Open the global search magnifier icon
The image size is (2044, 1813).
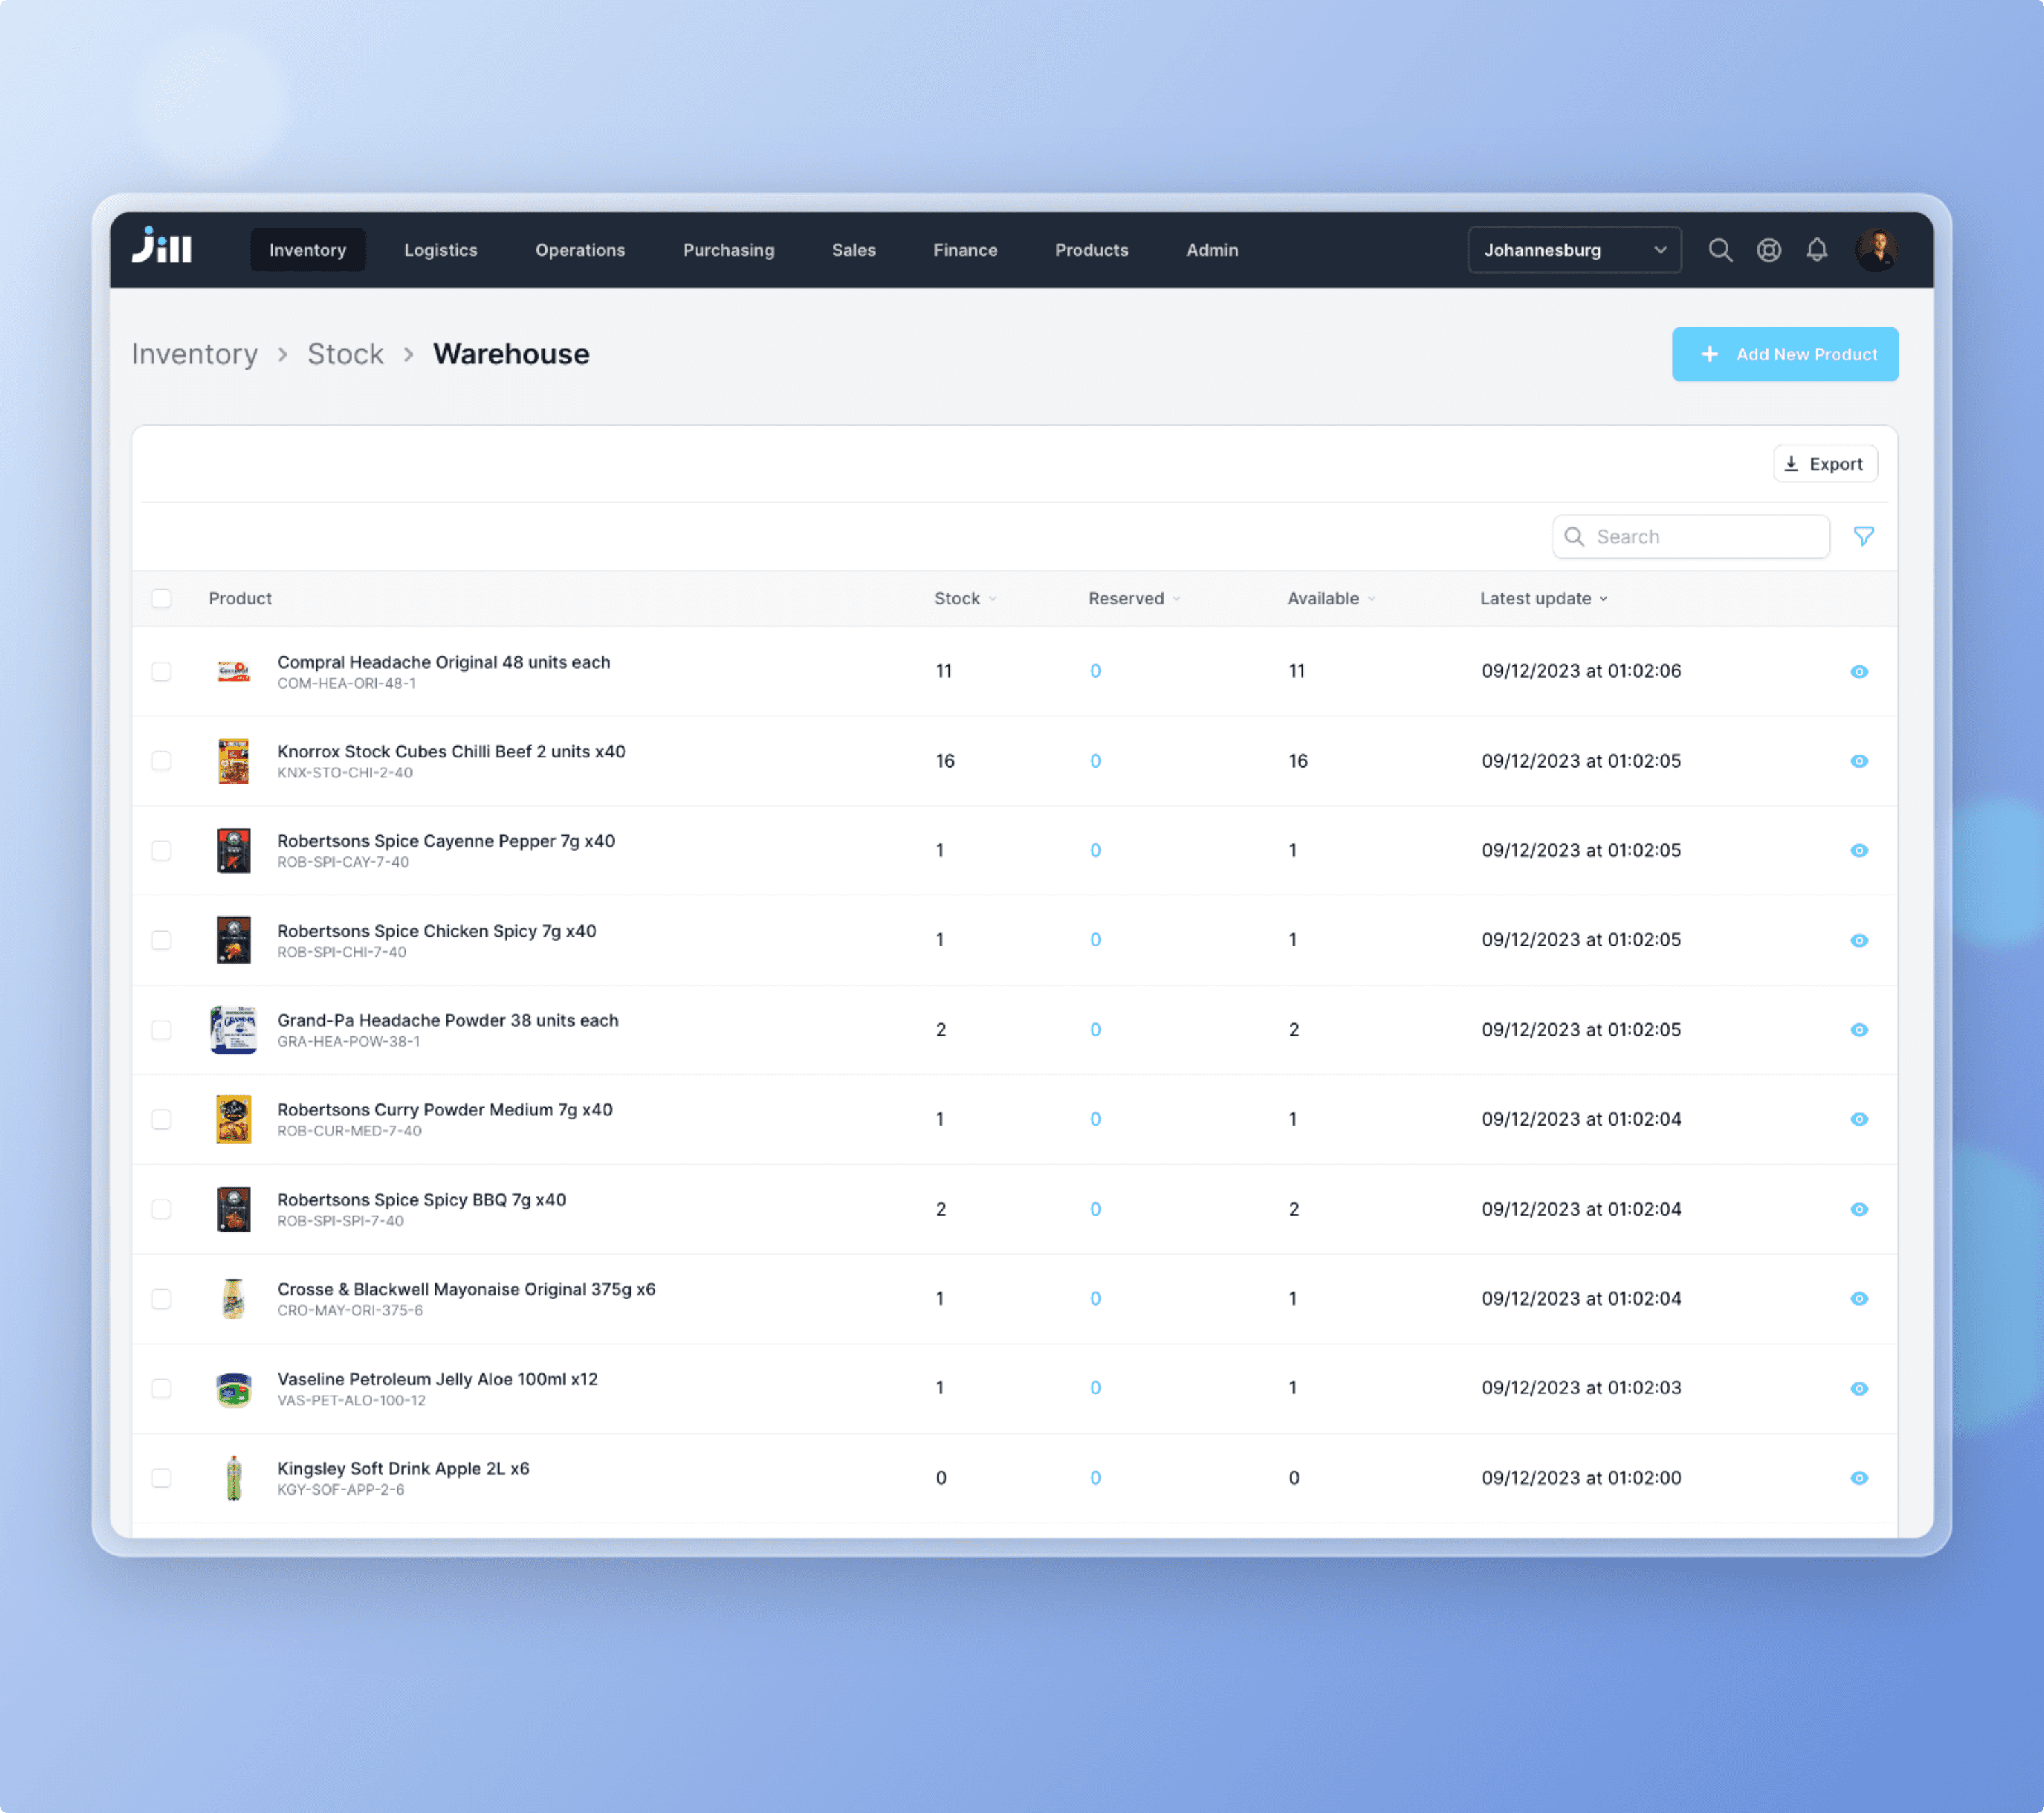1719,250
